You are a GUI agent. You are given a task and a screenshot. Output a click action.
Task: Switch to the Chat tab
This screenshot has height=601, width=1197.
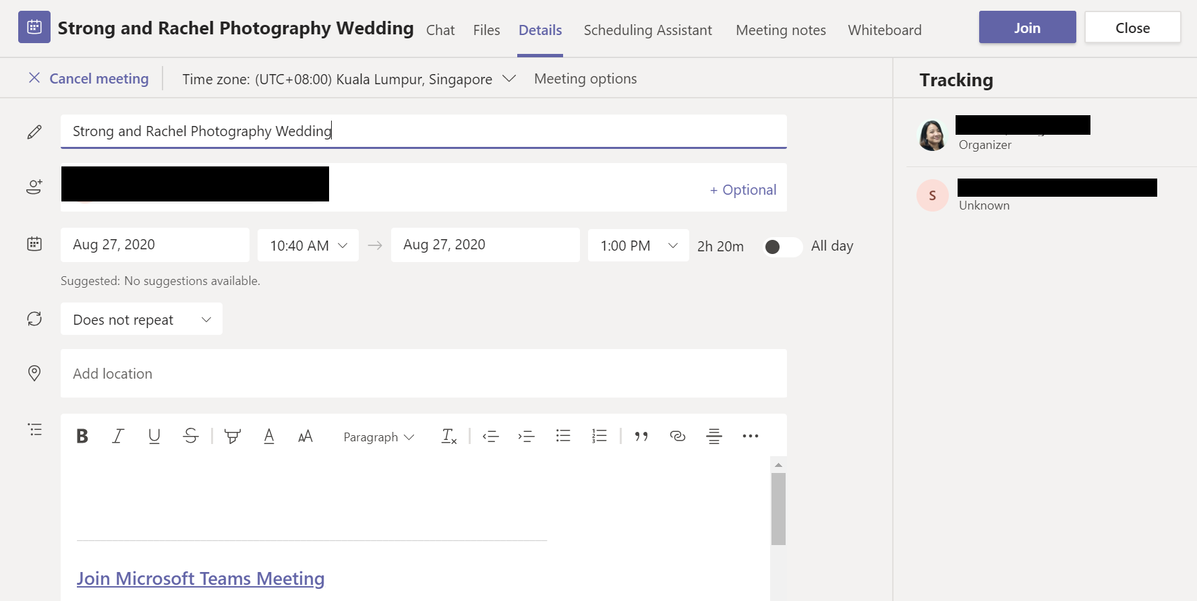tap(440, 30)
